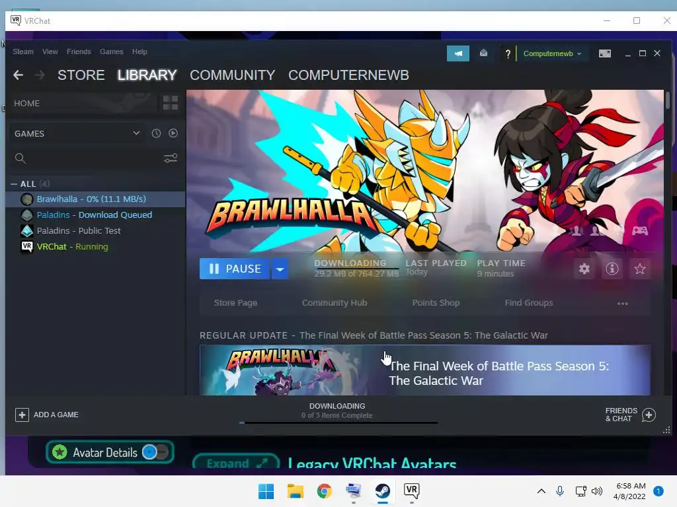Screen dimensions: 677x507
Task: Pause the Brawlhalla download
Action: tap(235, 269)
